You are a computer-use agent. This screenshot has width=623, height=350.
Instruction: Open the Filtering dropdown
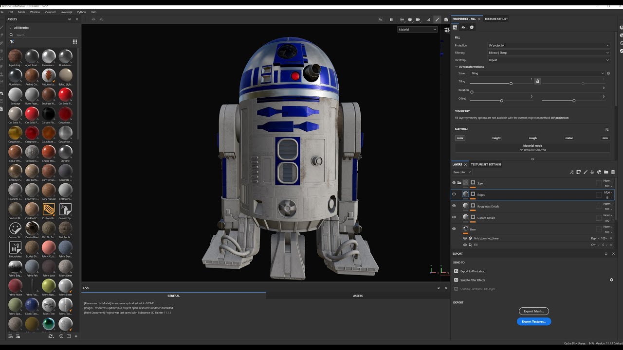[x=549, y=53]
